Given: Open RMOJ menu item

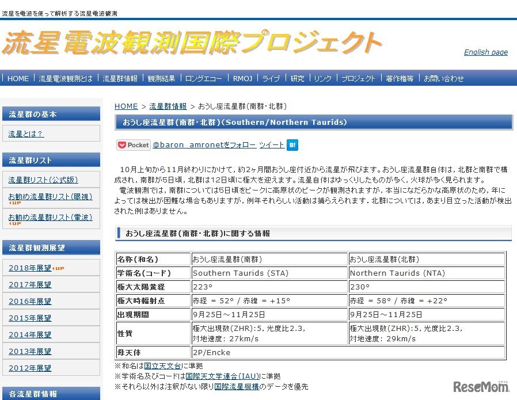Looking at the screenshot, I should (242, 78).
